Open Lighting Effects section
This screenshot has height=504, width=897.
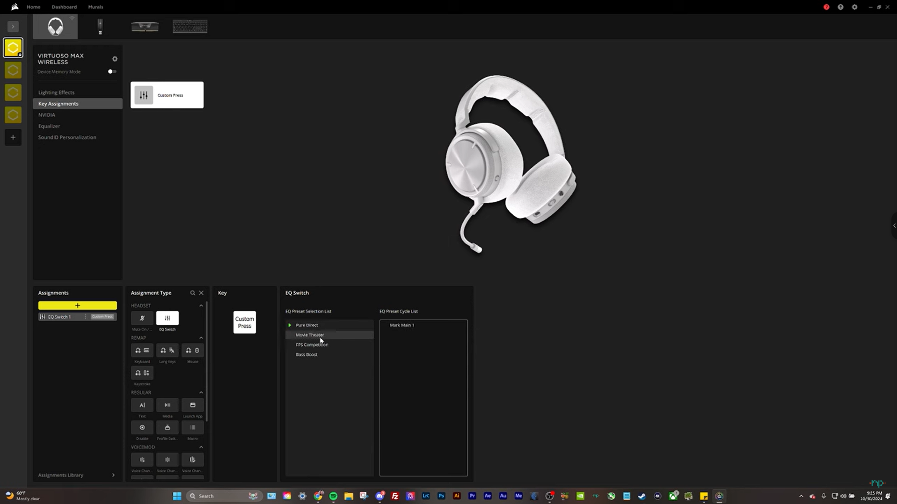[x=78, y=92]
